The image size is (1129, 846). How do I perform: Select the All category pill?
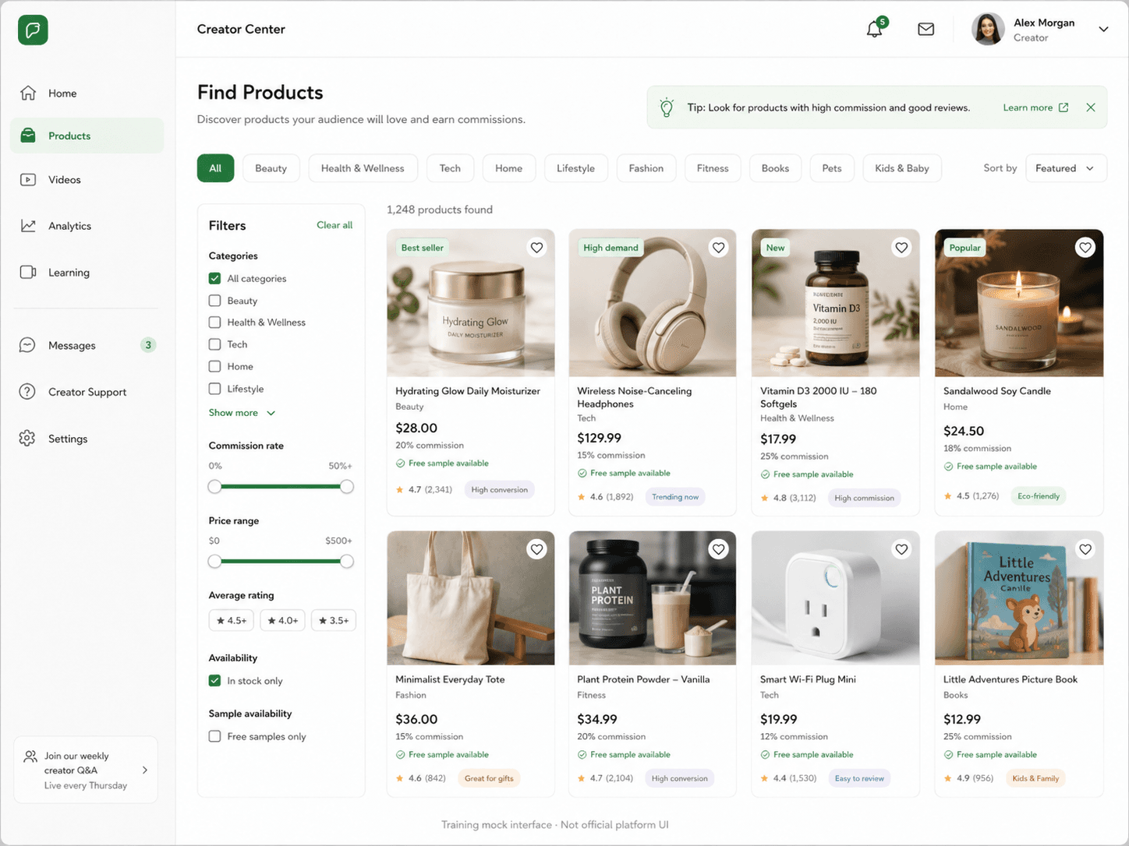[x=215, y=168]
